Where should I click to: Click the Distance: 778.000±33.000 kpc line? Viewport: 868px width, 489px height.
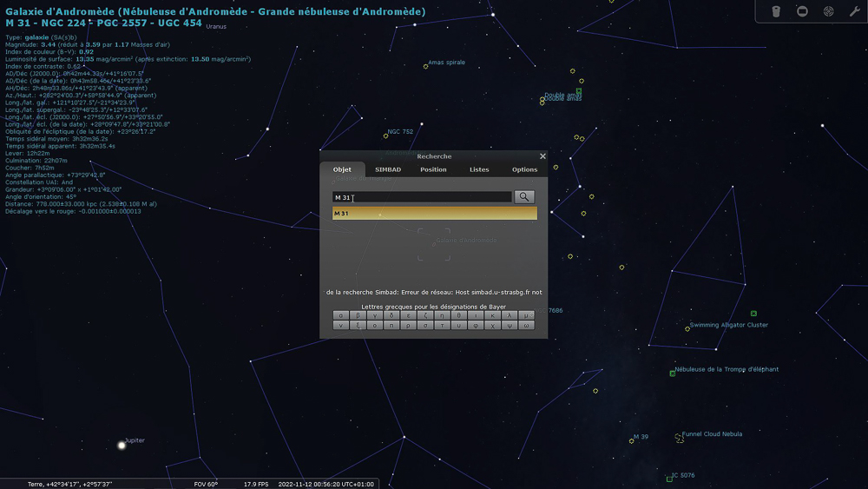click(x=81, y=204)
